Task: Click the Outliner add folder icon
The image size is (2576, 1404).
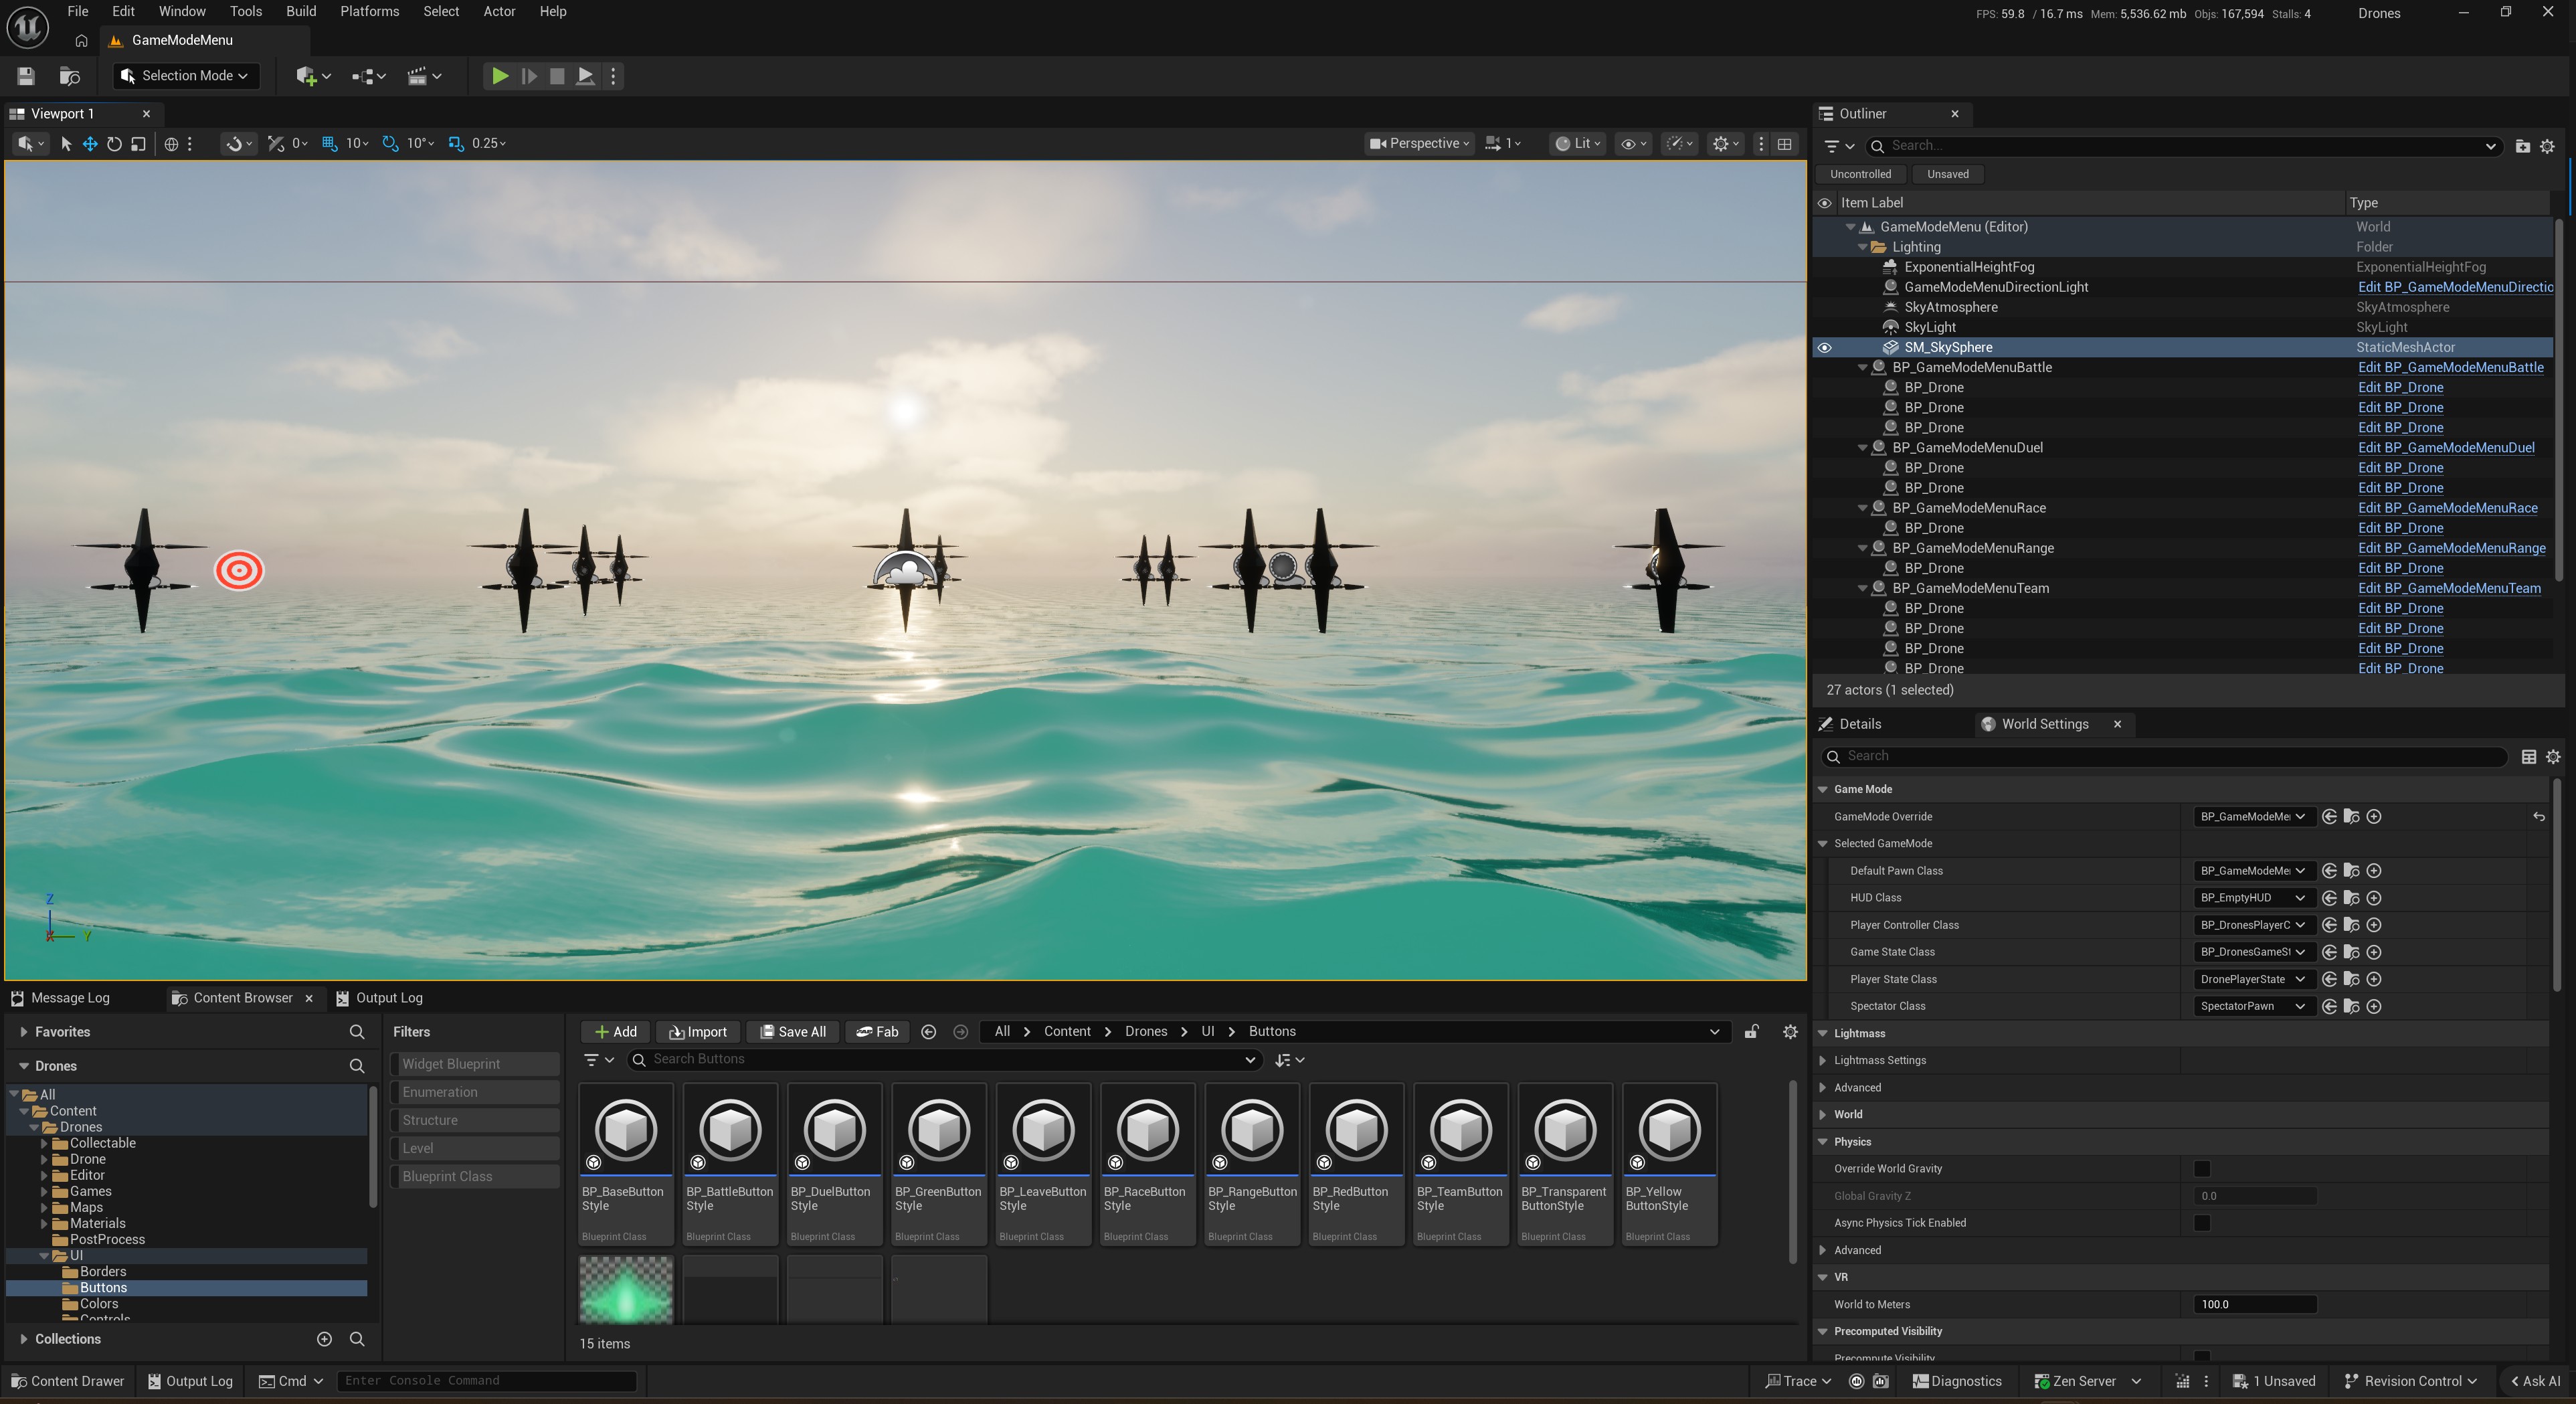Action: tap(2522, 146)
